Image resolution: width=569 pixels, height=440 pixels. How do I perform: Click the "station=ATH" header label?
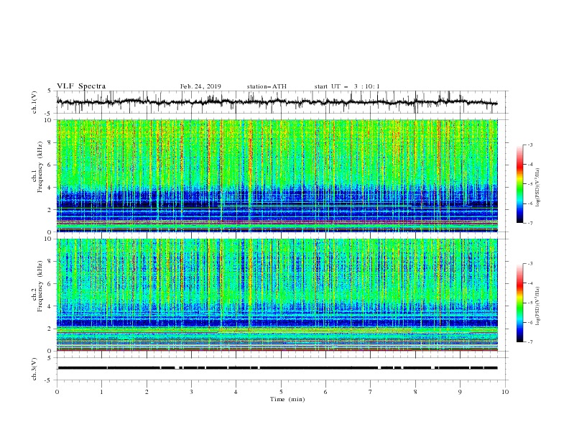click(x=267, y=86)
